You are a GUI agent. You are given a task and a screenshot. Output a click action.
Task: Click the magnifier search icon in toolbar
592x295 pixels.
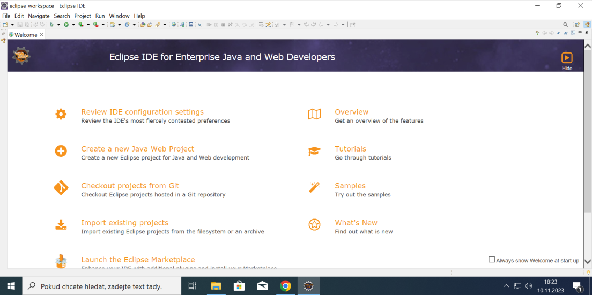[565, 25]
